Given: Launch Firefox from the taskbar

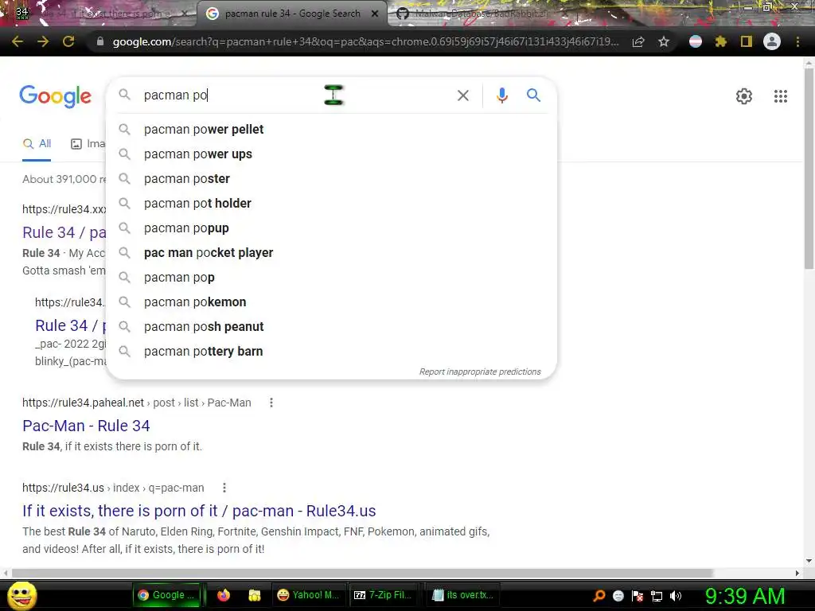Looking at the screenshot, I should (224, 595).
